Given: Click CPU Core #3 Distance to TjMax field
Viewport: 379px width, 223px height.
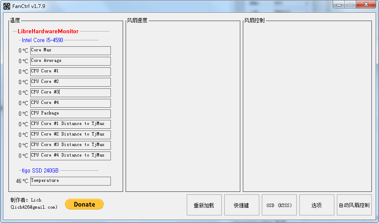Looking at the screenshot, I should point(70,145).
